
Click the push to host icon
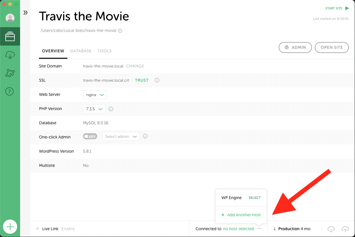pyautogui.click(x=345, y=229)
